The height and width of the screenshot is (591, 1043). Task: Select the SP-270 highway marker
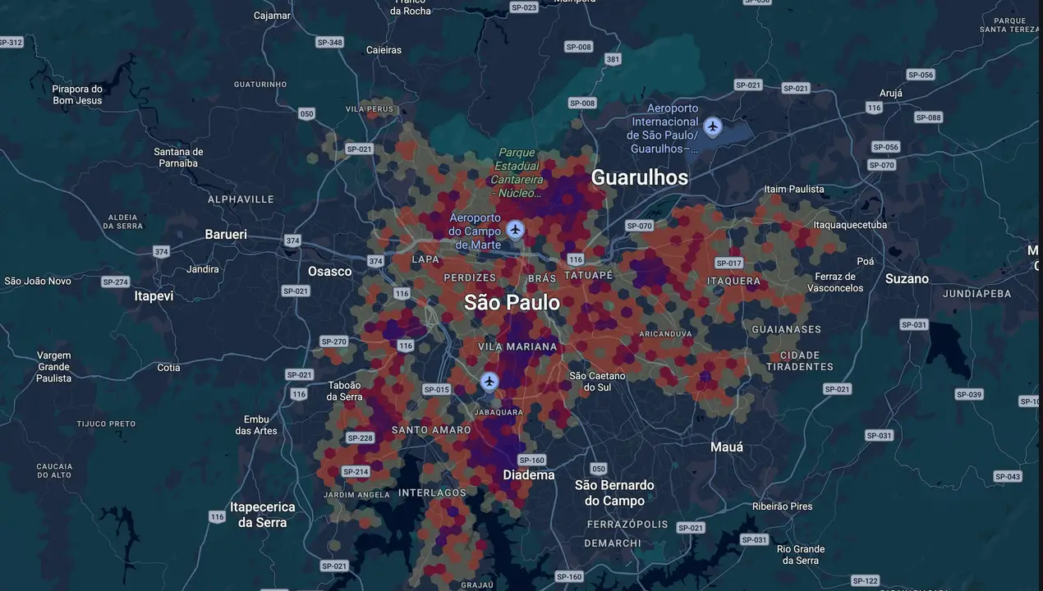pyautogui.click(x=334, y=341)
